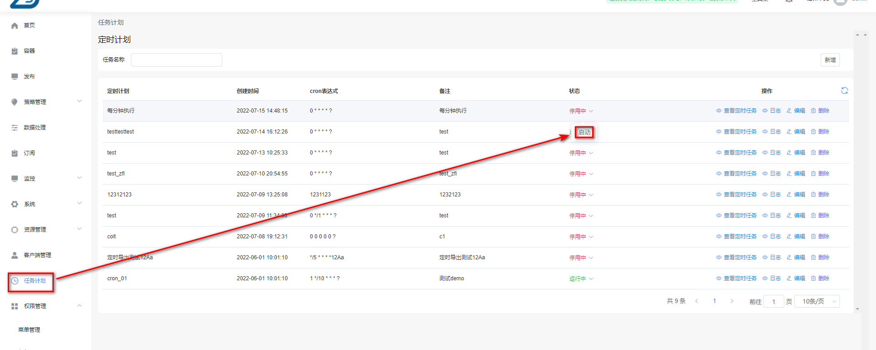Click the 编辑 pencil icon for colt row
The image size is (876, 350).
pyautogui.click(x=789, y=237)
